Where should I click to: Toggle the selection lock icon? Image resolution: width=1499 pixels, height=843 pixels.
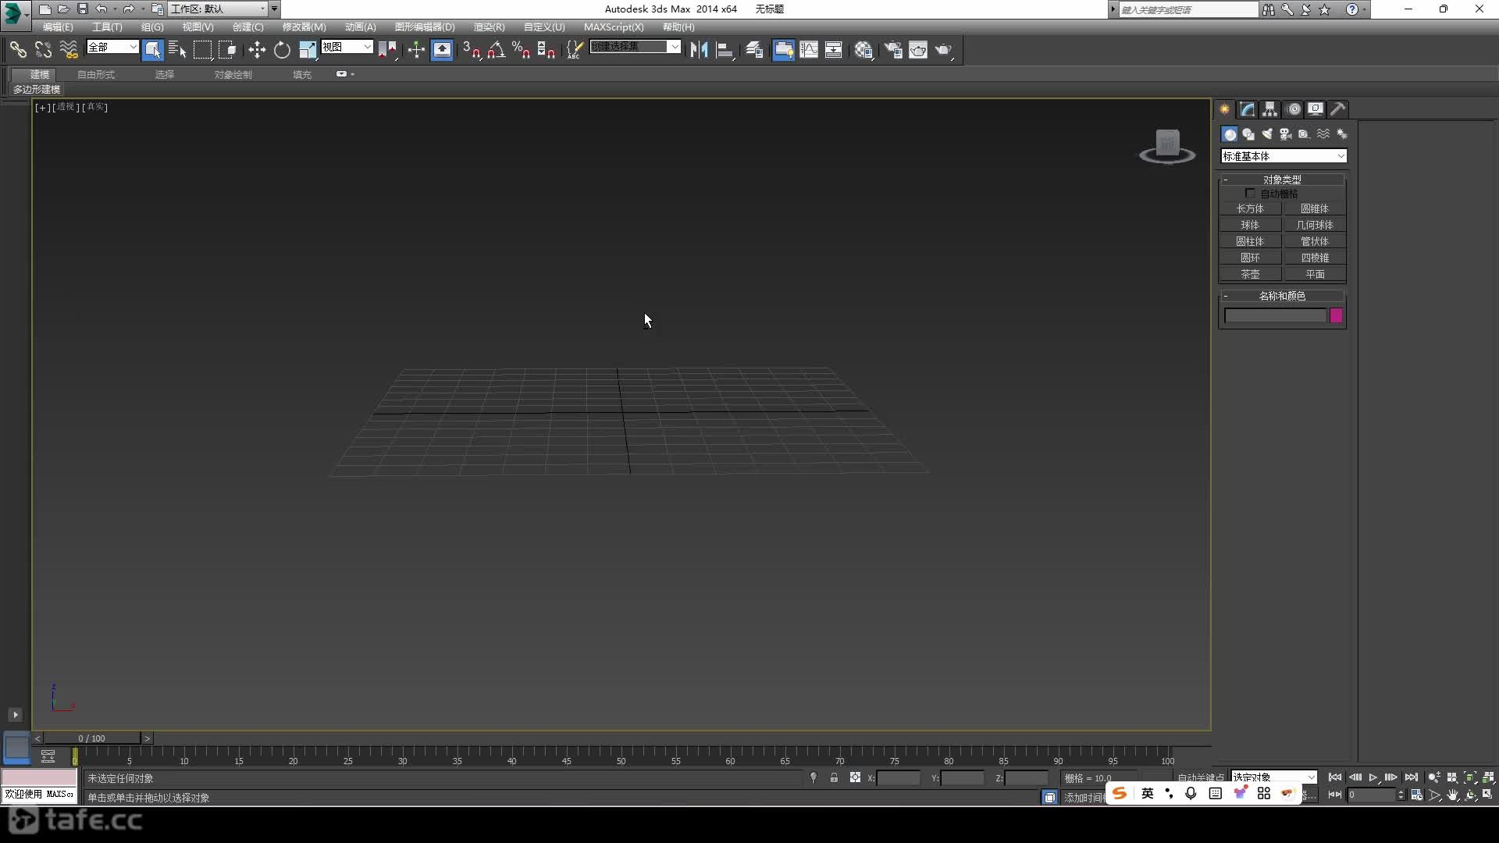point(834,777)
